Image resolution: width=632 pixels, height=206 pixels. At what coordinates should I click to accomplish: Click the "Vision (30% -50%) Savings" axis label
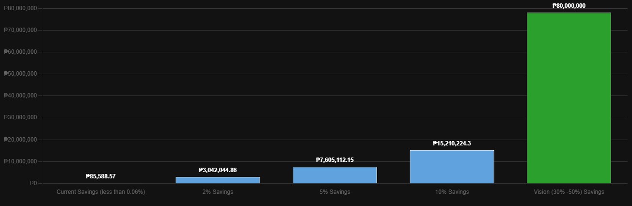[569, 192]
